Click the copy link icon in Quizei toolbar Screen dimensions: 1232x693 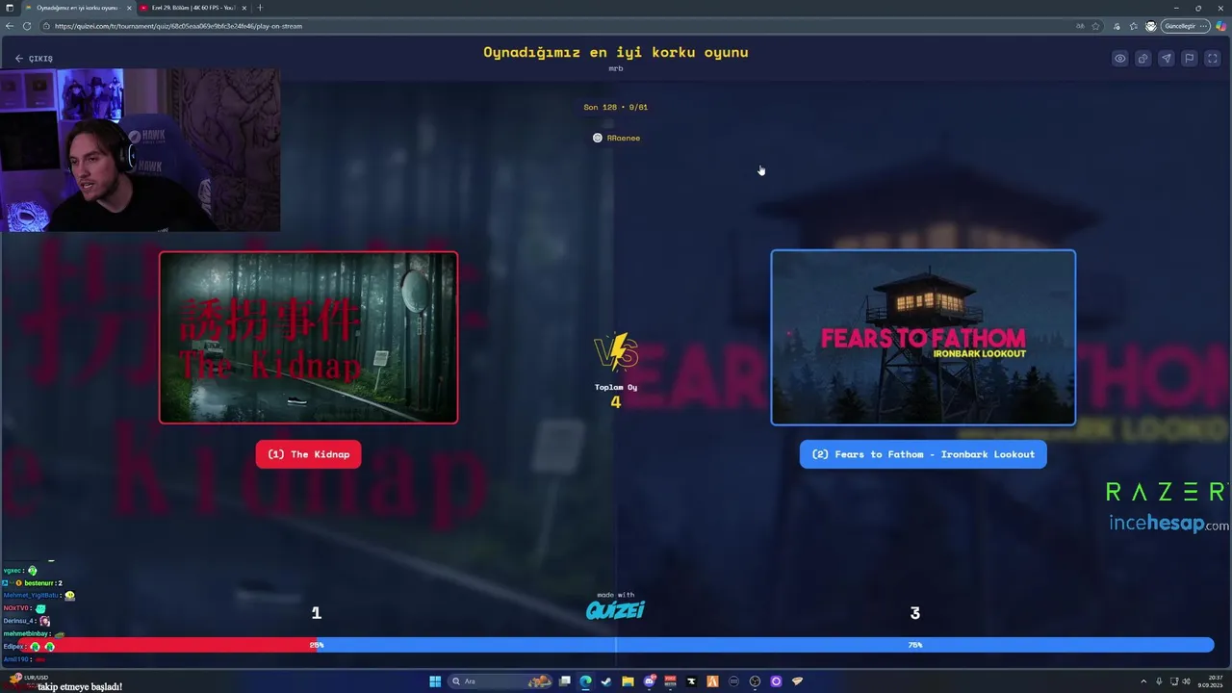point(1143,59)
